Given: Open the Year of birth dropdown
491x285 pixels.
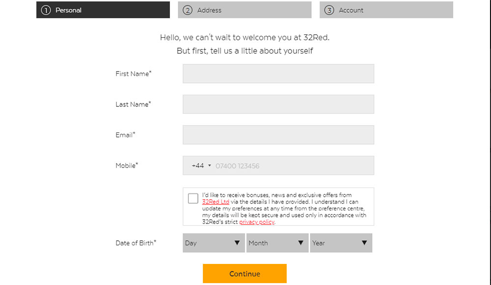Looking at the screenshot, I should click(x=341, y=243).
